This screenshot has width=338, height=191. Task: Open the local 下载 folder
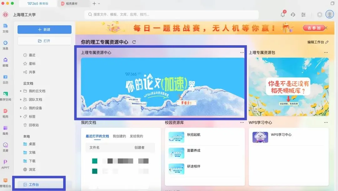tap(29, 161)
